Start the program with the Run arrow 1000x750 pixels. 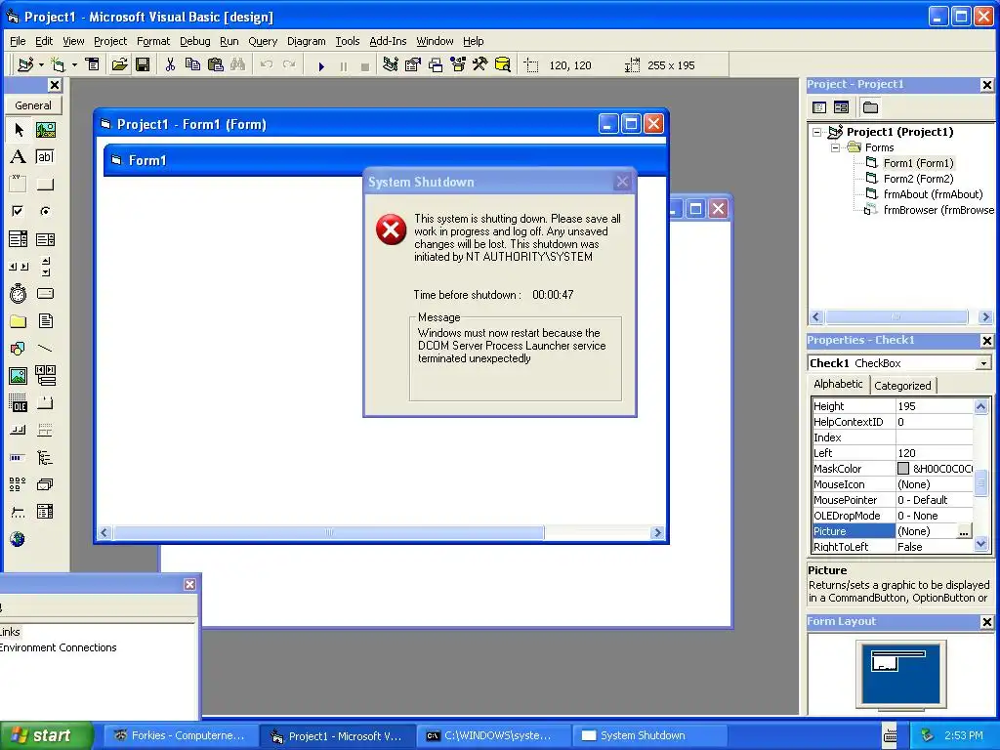321,65
